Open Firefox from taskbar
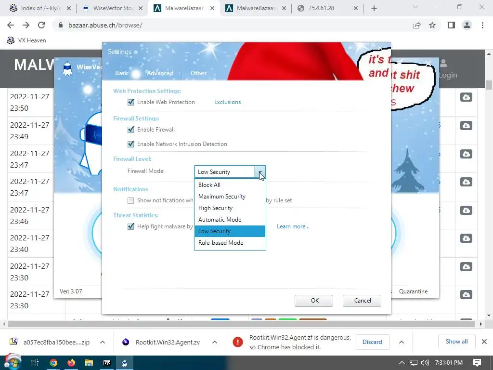493x370 pixels. pyautogui.click(x=71, y=363)
